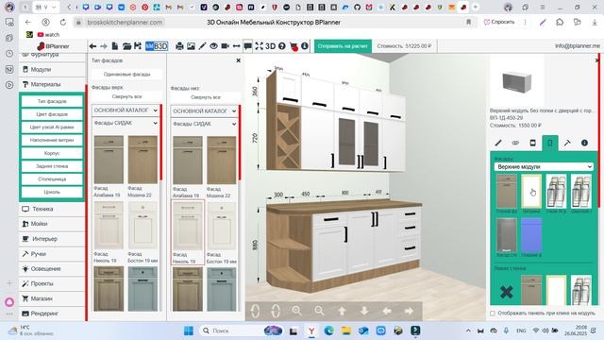Open ОСНОВНОЙ КАТАЛОГ dropdown for upper facades

(x=126, y=110)
